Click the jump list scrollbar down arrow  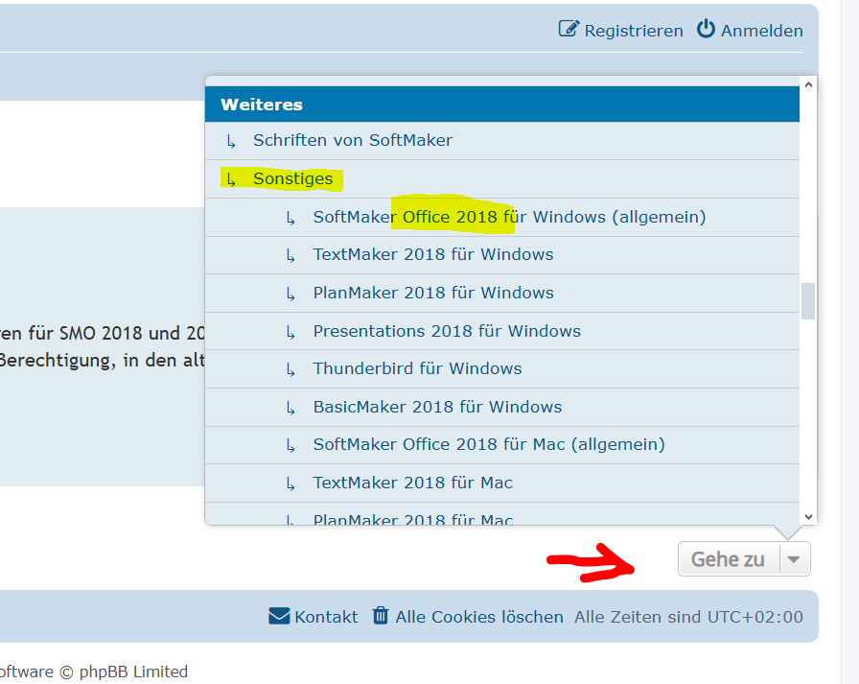(x=808, y=516)
